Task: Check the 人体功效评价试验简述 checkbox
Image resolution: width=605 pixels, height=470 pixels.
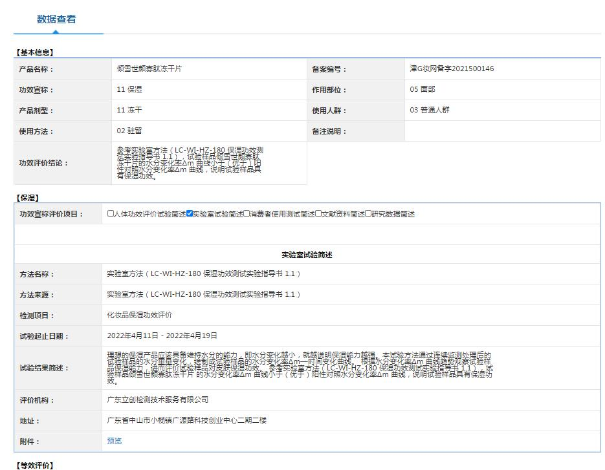Action: click(x=111, y=214)
